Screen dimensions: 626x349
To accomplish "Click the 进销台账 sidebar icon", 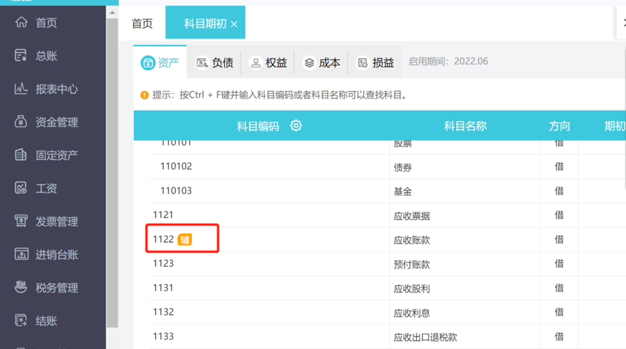I will tap(21, 255).
